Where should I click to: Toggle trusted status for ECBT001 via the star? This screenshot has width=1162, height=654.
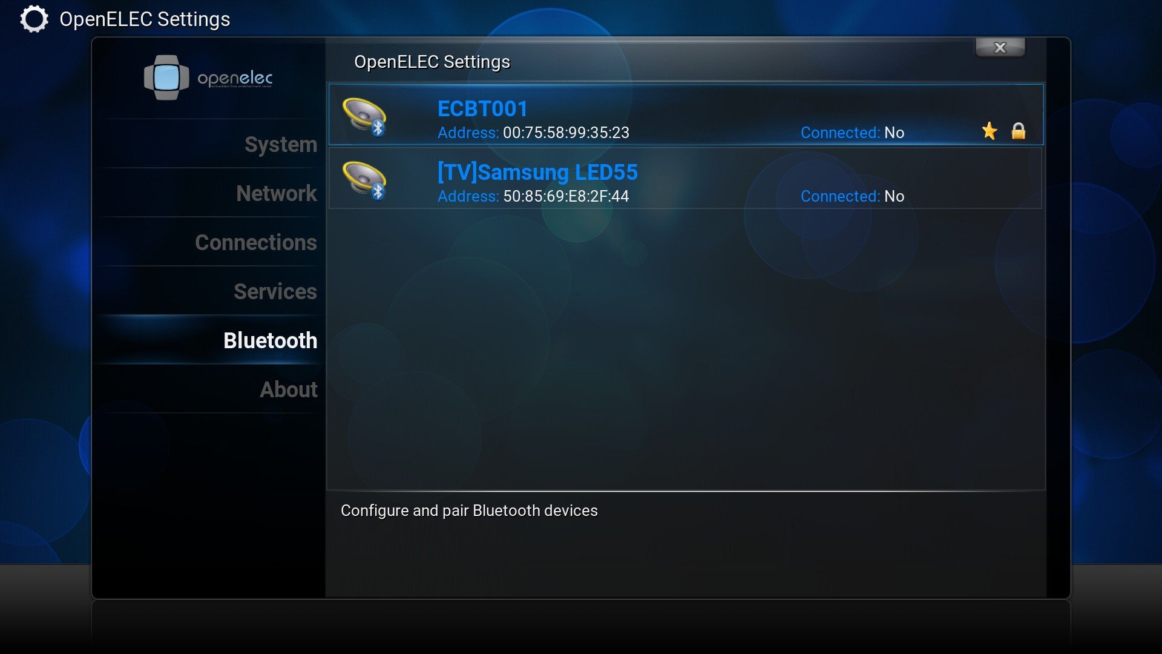tap(989, 130)
